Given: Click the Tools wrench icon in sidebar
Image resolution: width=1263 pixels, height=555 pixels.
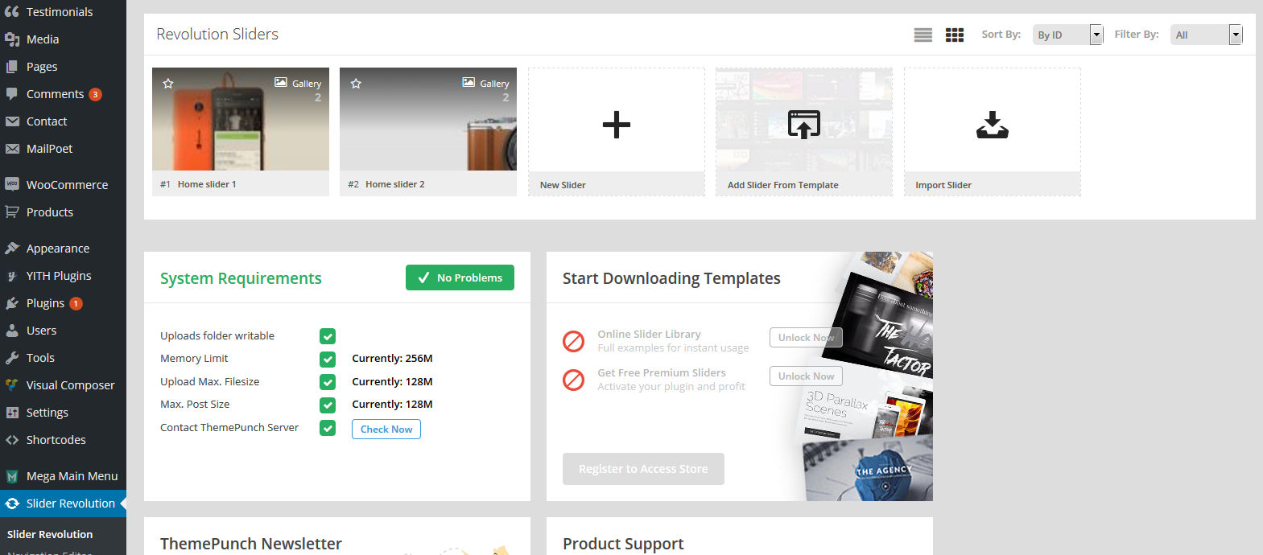Looking at the screenshot, I should [x=12, y=358].
